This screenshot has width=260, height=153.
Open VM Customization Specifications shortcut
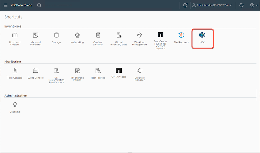pyautogui.click(x=56, y=75)
